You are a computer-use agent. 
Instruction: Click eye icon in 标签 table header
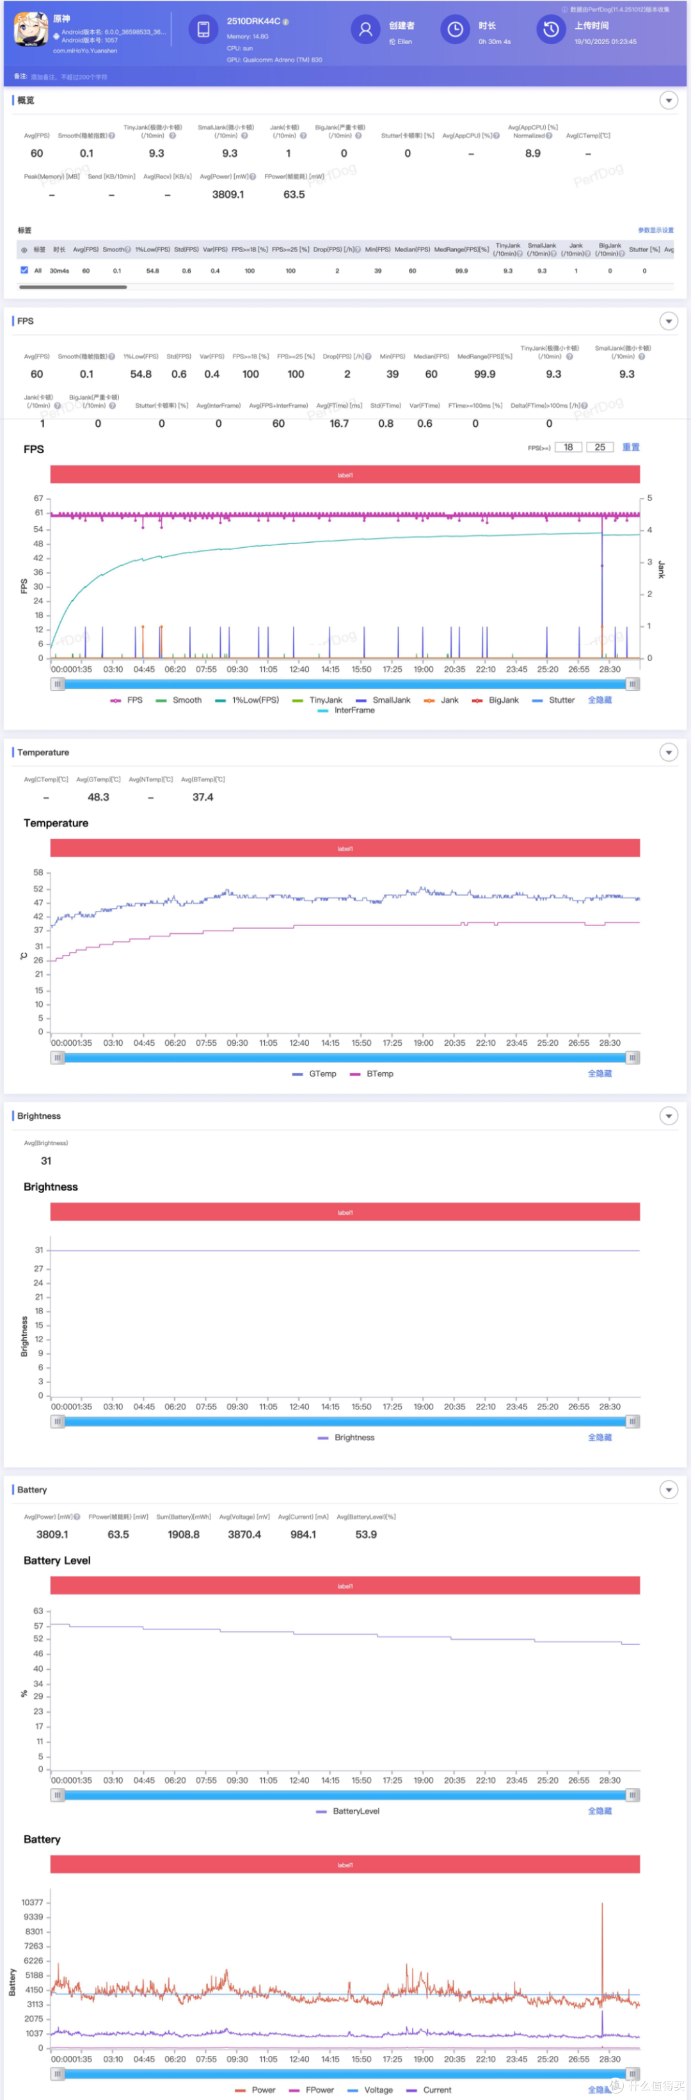pyautogui.click(x=24, y=250)
